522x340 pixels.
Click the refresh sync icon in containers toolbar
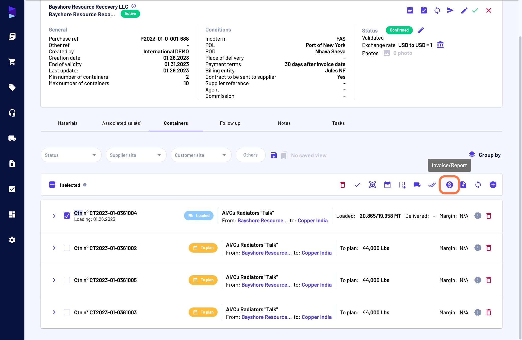[x=478, y=185]
